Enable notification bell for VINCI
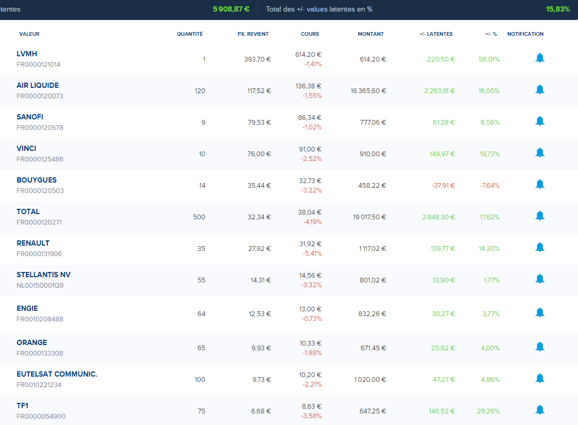Viewport: 578px width, 425px height. coord(540,153)
